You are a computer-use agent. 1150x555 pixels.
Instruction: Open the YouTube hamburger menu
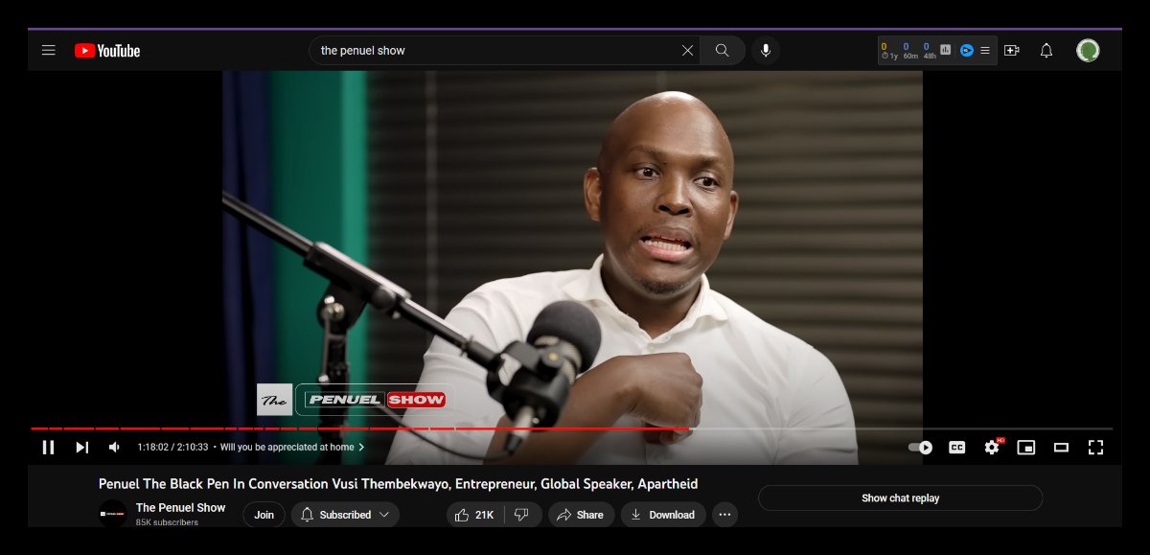click(x=48, y=50)
